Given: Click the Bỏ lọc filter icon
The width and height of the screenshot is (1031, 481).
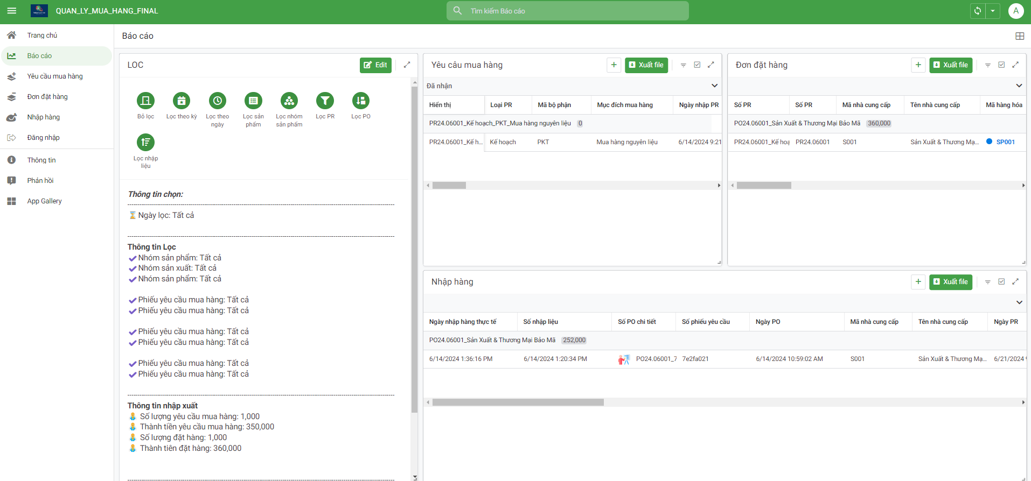Looking at the screenshot, I should pos(145,101).
